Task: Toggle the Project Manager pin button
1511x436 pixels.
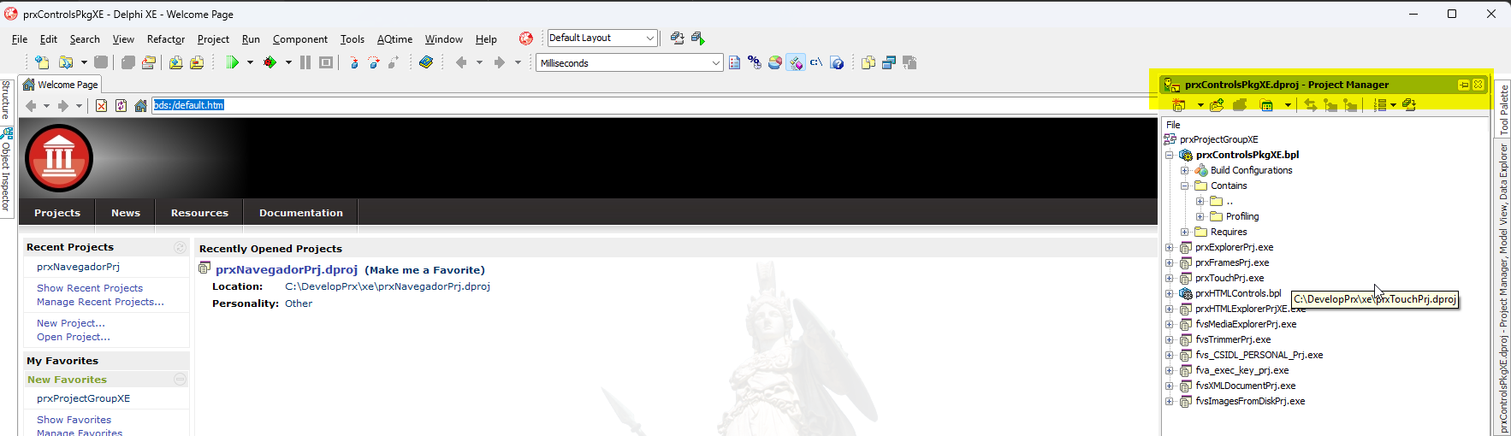Action: [x=1463, y=85]
